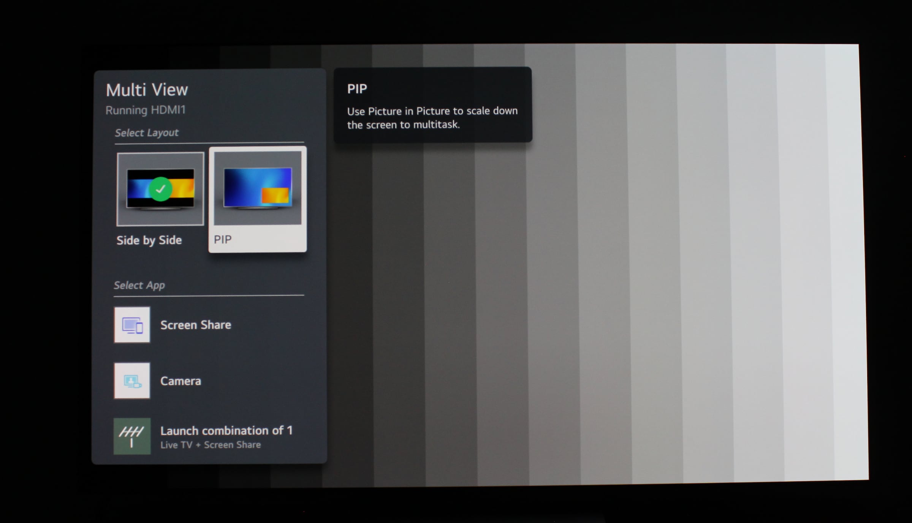
Task: Click the Select App section heading
Action: [139, 285]
